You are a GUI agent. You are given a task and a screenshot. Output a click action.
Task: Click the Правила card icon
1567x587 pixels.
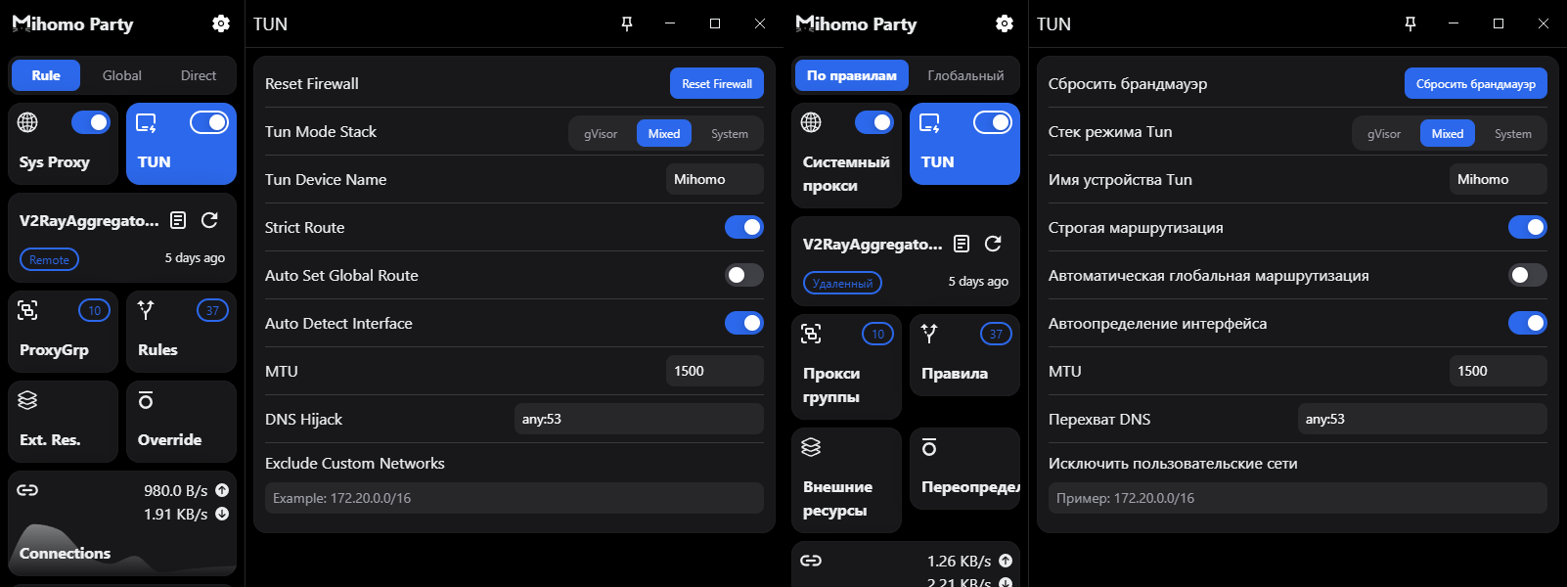pos(929,334)
